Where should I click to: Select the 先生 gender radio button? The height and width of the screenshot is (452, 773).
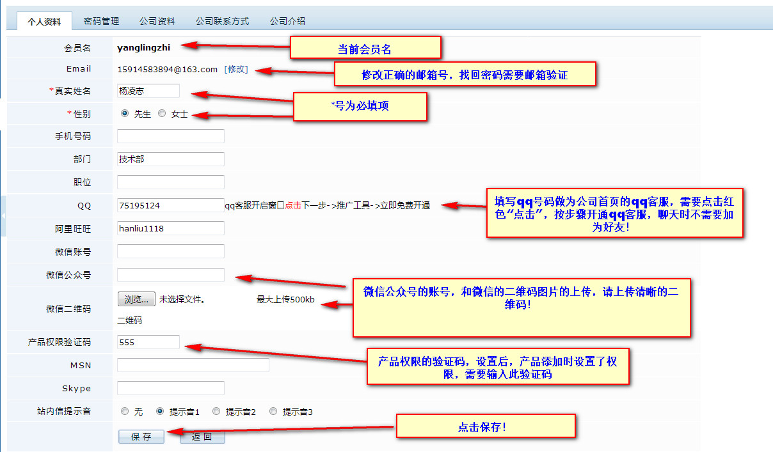pos(125,113)
